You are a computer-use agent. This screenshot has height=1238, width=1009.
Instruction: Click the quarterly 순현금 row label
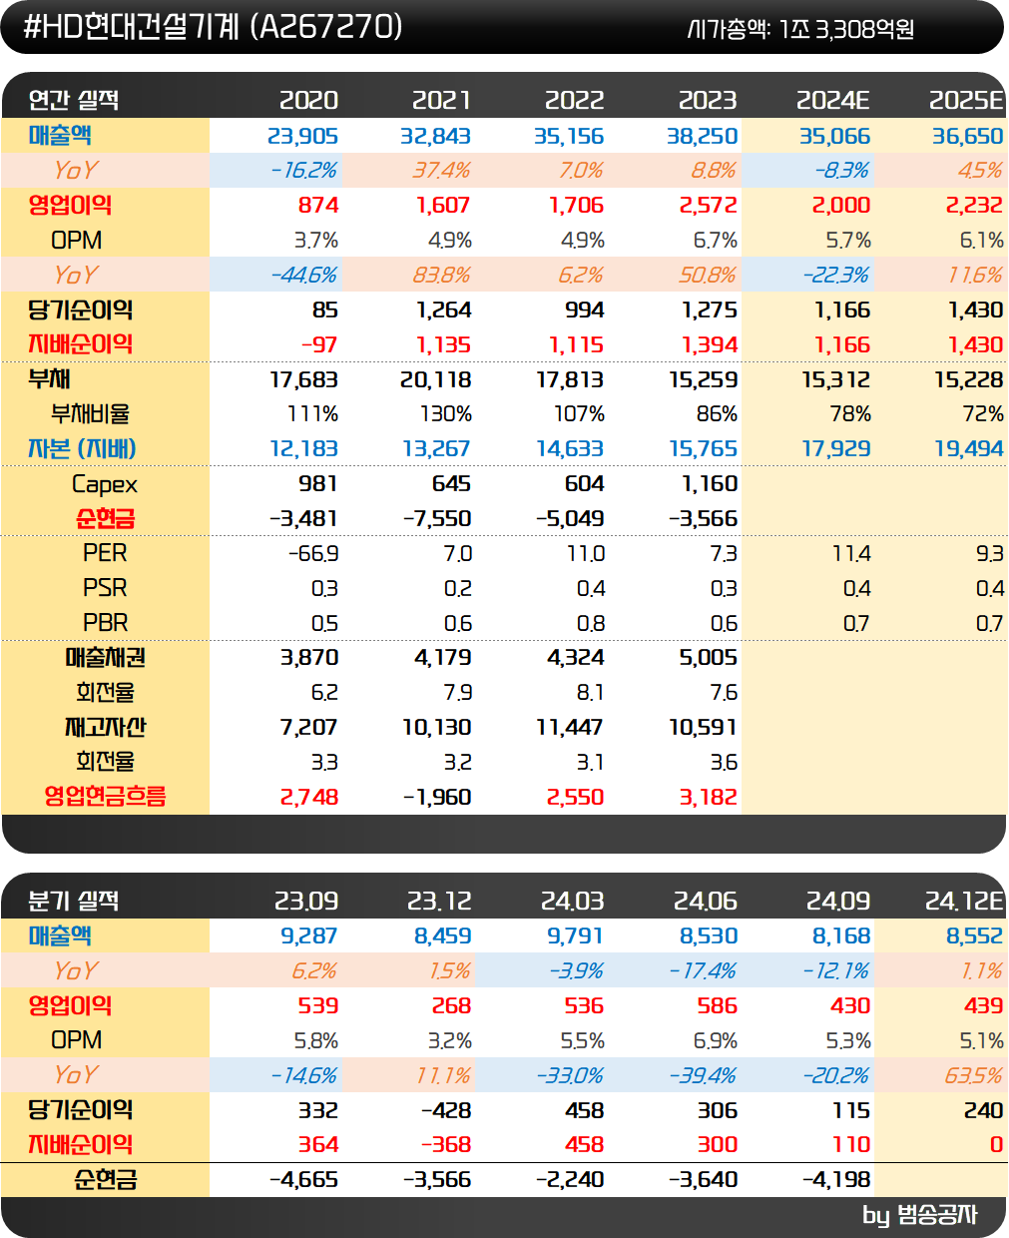[x=105, y=1179]
